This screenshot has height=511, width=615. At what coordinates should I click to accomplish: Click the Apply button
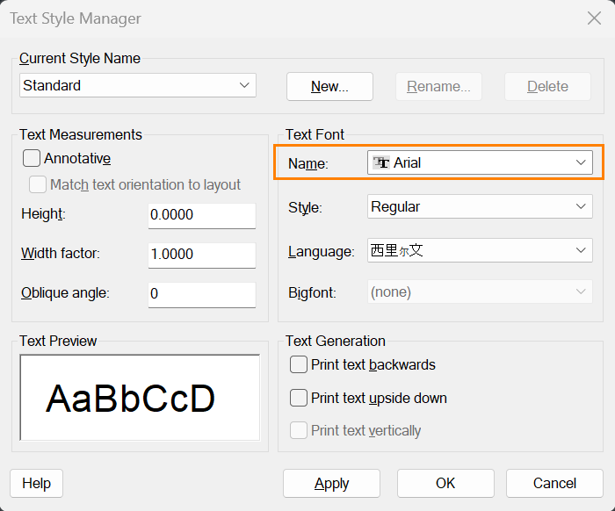coord(331,483)
